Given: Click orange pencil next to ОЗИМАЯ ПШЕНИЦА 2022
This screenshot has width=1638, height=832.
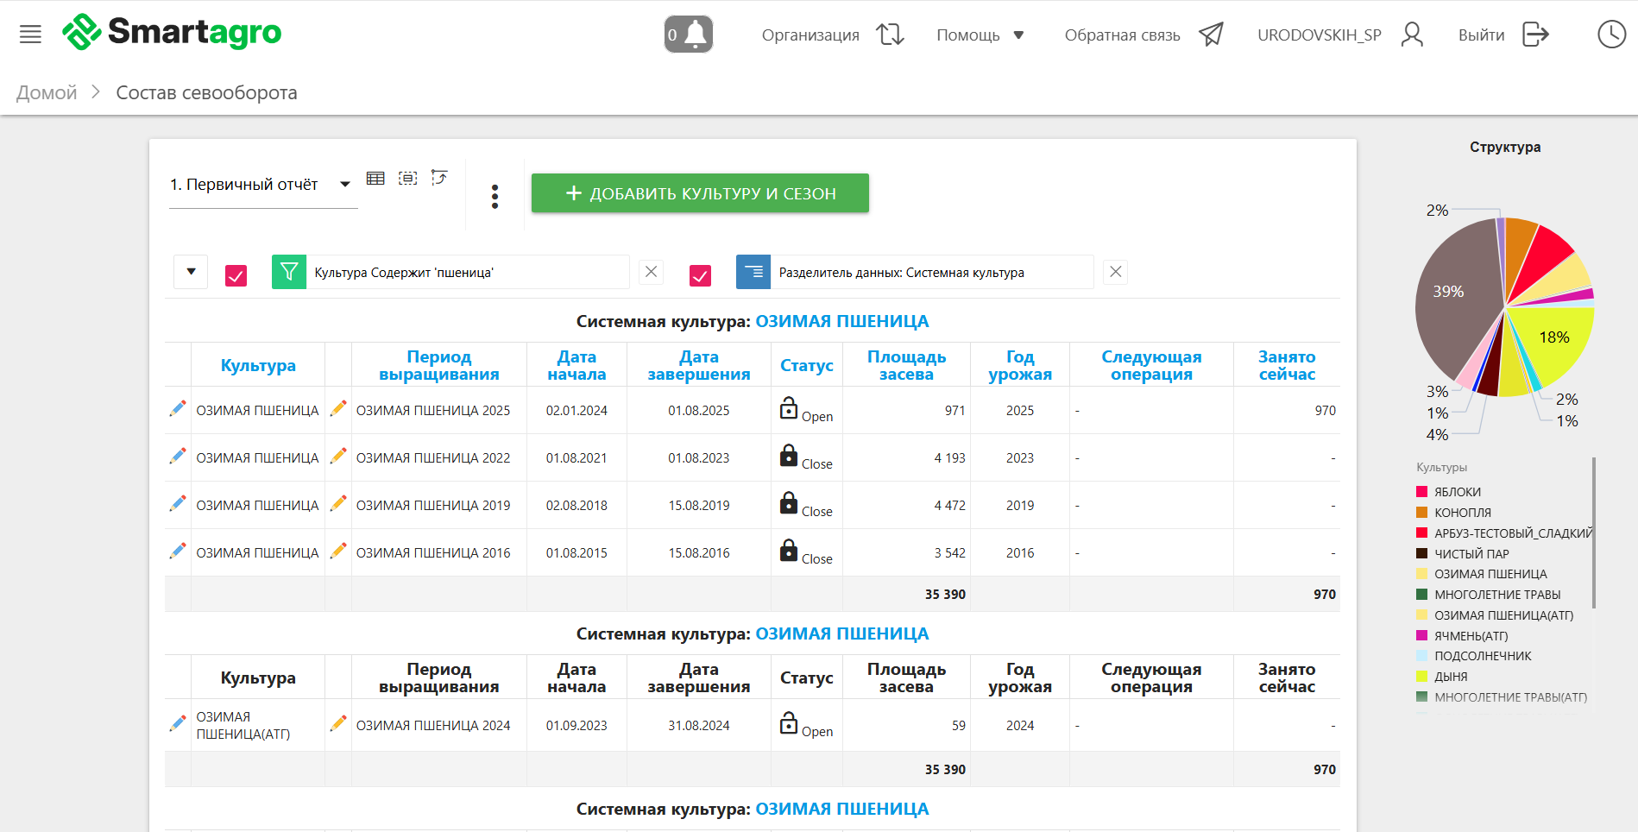Looking at the screenshot, I should [338, 456].
